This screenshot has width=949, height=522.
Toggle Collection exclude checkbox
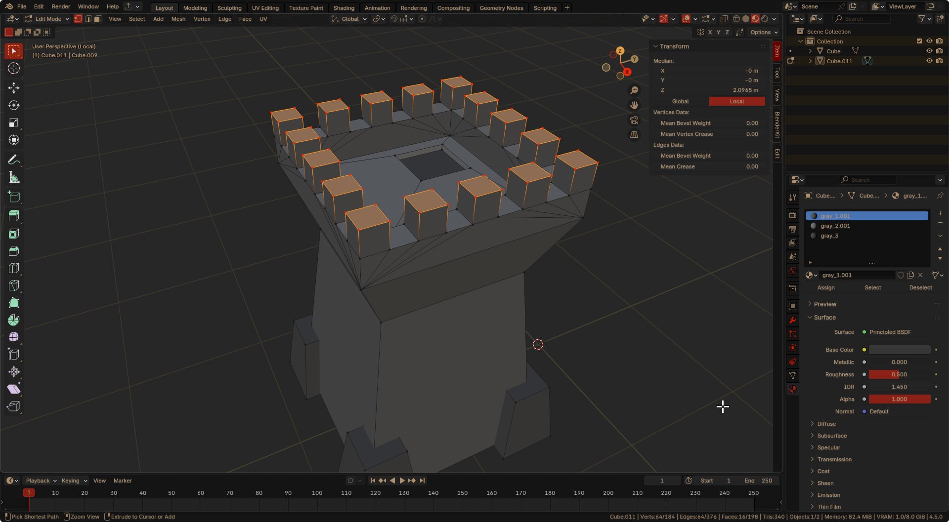(919, 41)
